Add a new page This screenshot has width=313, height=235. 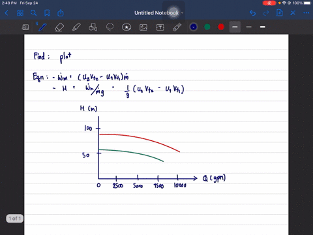pyautogui.click(x=279, y=13)
